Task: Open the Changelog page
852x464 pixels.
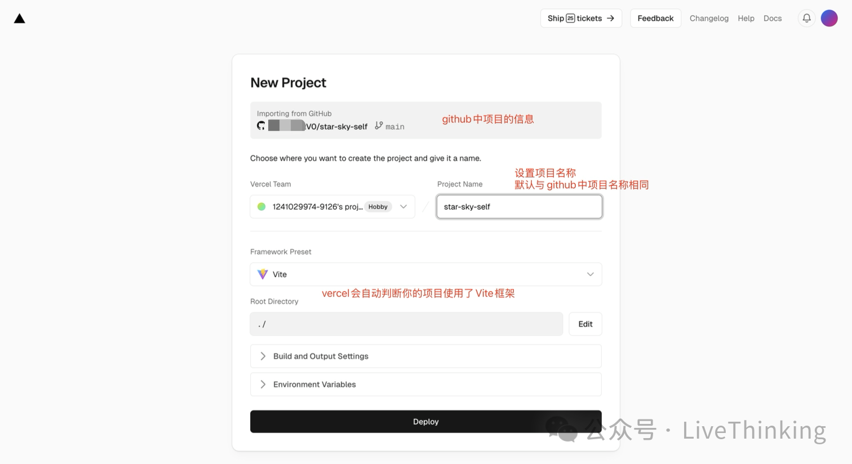Action: tap(709, 18)
